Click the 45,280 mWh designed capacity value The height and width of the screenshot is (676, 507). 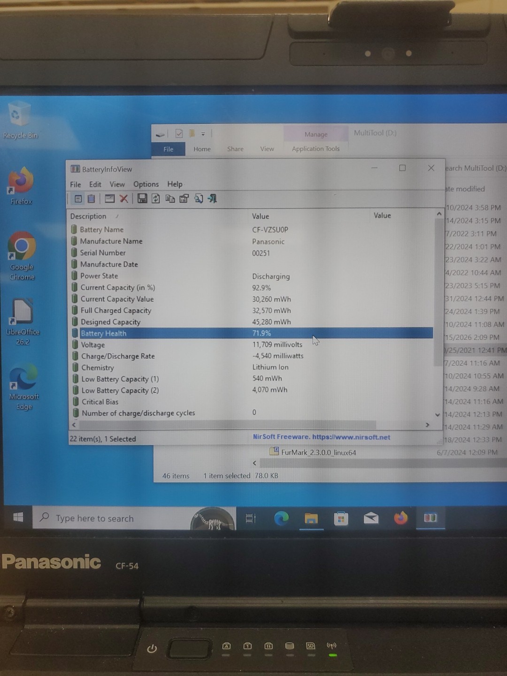coord(271,322)
